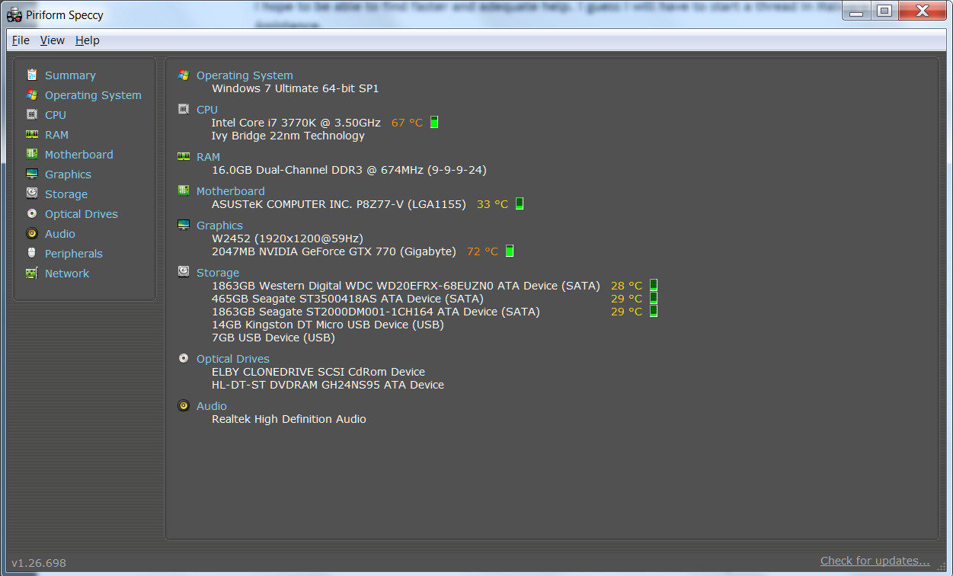
Task: Click the Summary clipboard icon in sidebar
Action: [31, 75]
